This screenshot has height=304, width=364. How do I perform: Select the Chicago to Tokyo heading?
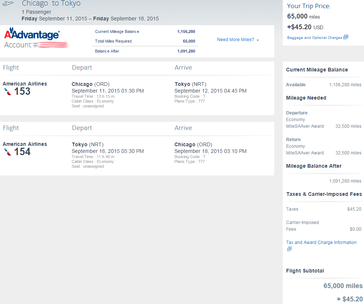click(x=51, y=3)
